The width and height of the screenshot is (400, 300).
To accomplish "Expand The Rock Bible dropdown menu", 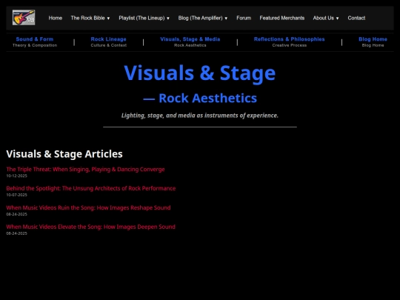I will [x=90, y=18].
